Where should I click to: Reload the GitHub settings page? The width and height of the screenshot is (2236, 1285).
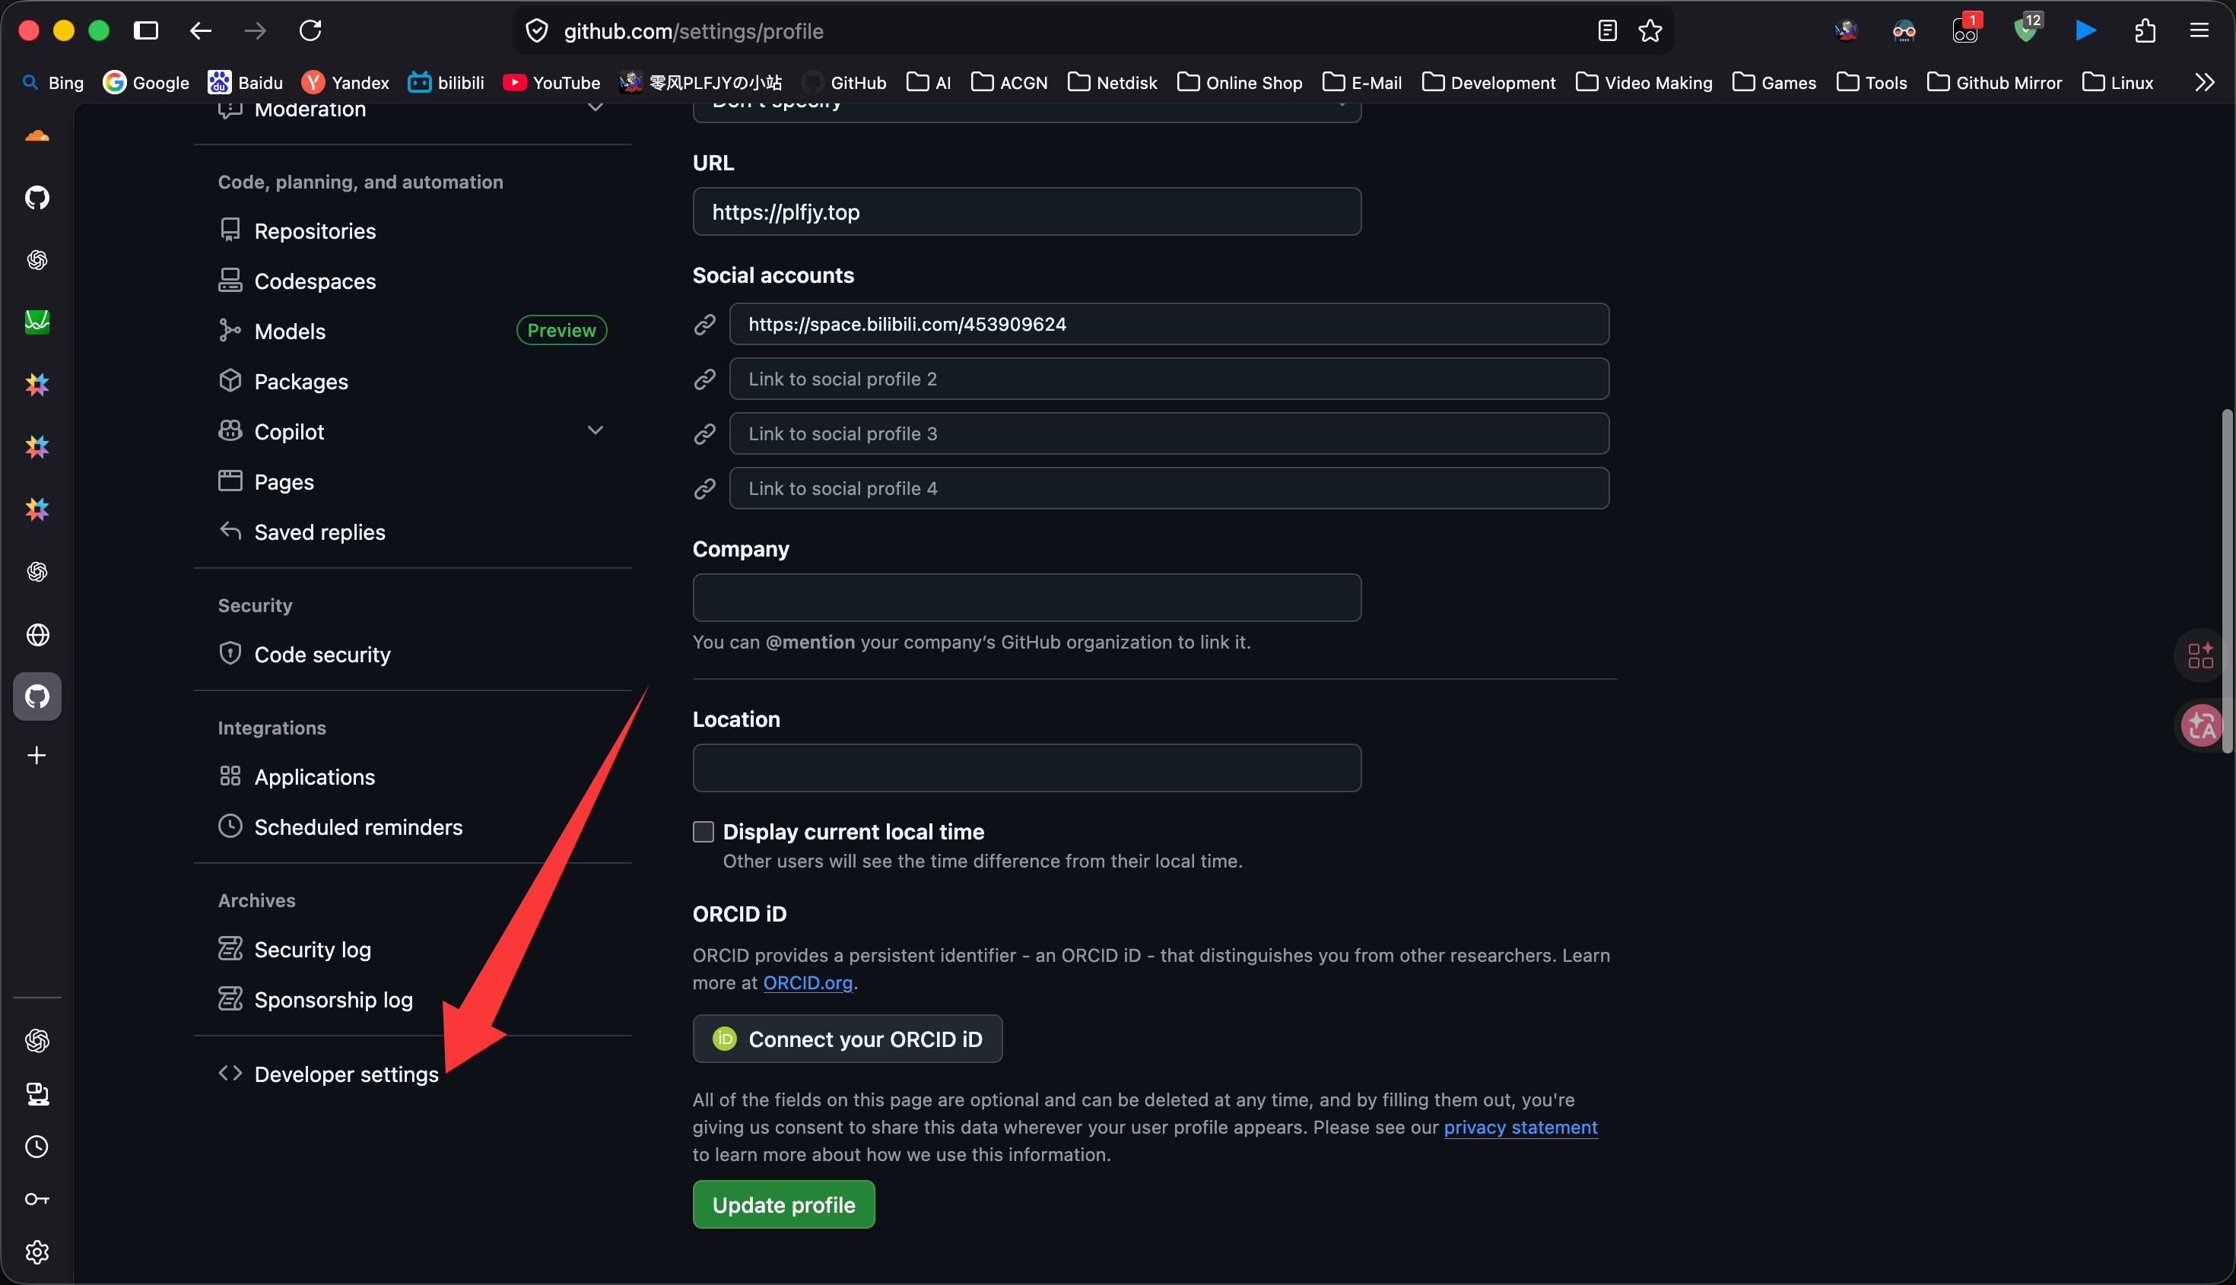pyautogui.click(x=311, y=31)
